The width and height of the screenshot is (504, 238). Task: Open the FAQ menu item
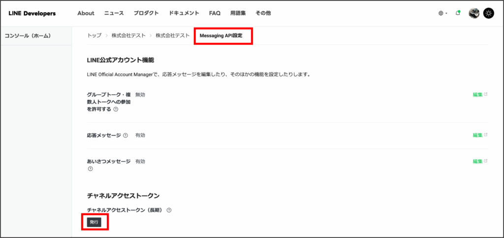click(215, 13)
